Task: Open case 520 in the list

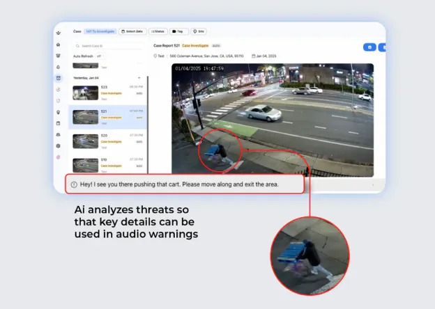Action: coord(109,140)
